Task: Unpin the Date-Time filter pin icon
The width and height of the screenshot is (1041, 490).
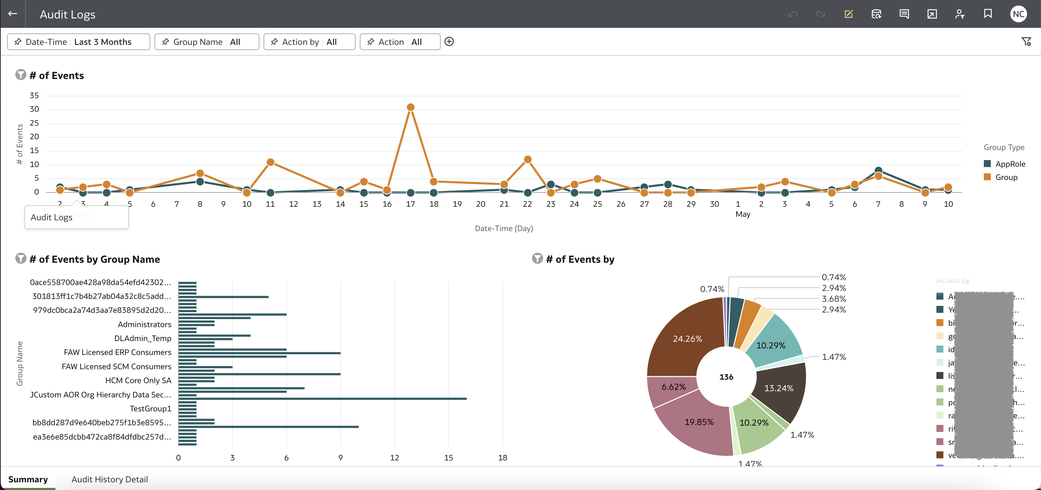Action: pyautogui.click(x=18, y=41)
